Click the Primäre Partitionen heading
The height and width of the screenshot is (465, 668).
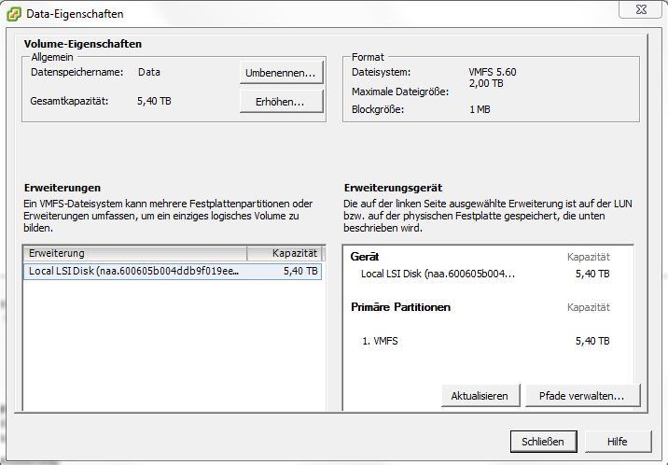[400, 307]
